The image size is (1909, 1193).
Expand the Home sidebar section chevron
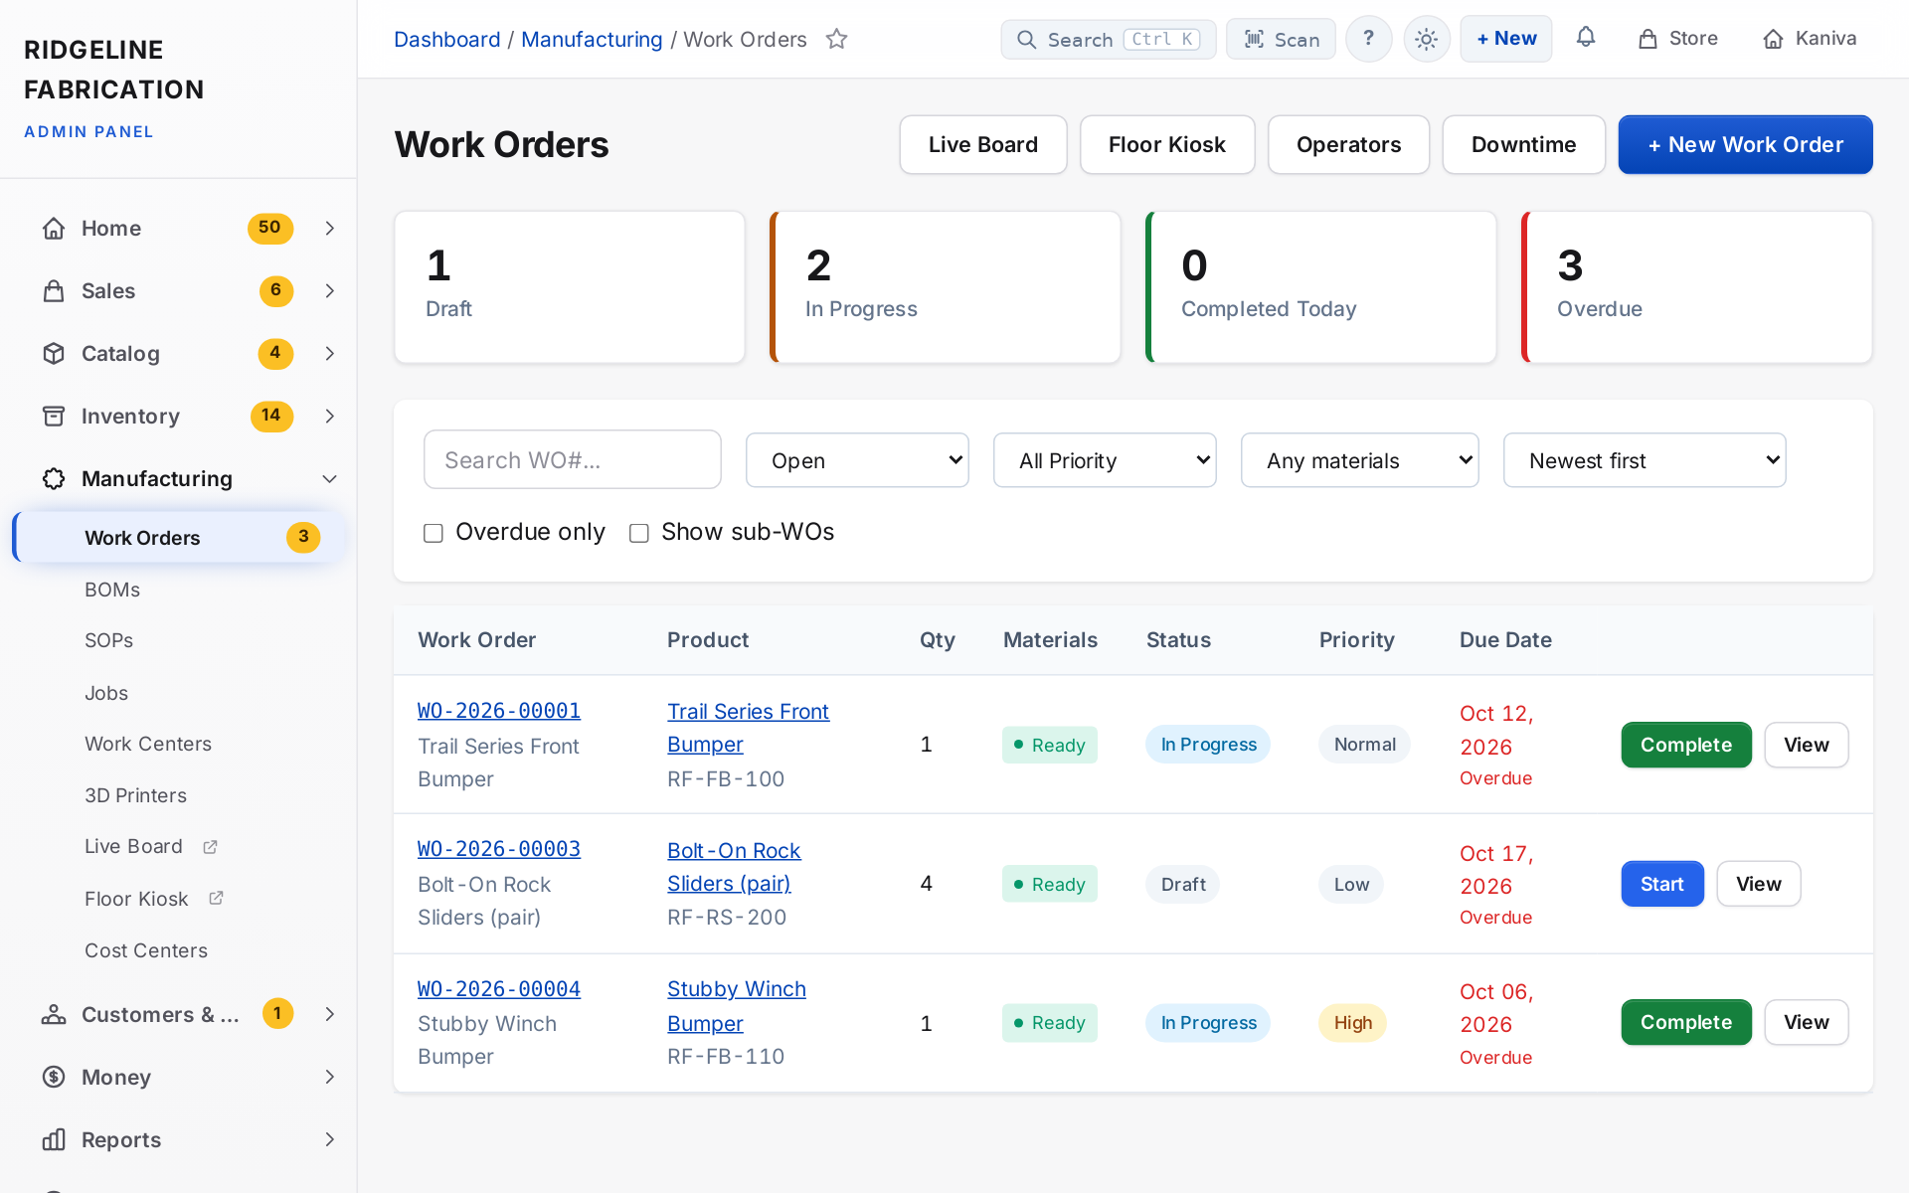(329, 228)
